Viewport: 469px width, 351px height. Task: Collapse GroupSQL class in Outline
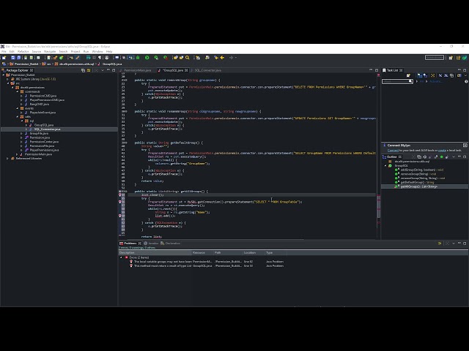tap(385, 166)
